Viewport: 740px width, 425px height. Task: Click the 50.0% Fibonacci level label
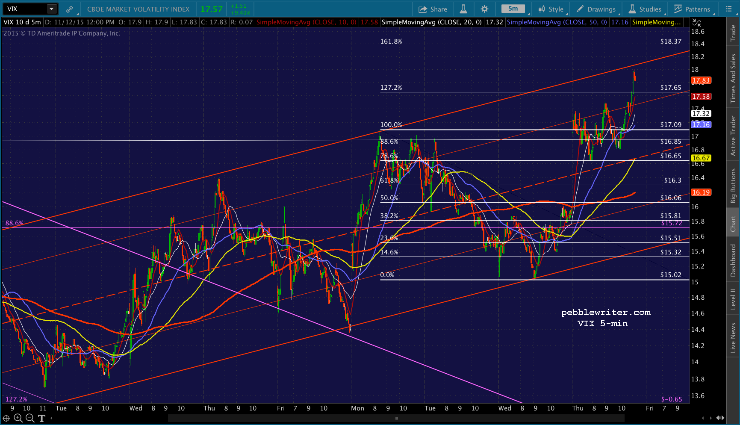point(389,198)
